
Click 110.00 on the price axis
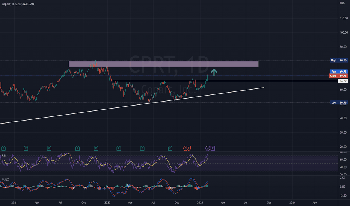[344, 18]
